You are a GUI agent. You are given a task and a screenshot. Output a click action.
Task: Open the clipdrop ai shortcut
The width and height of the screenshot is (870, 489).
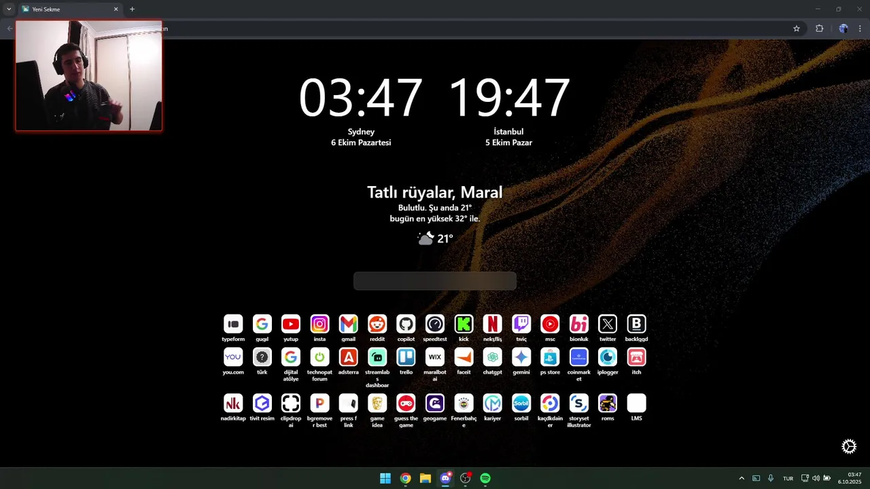[x=291, y=403]
